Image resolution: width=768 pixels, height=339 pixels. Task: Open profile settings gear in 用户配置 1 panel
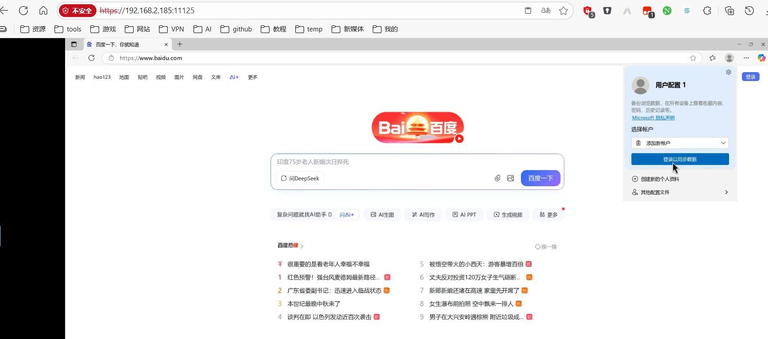(x=729, y=72)
